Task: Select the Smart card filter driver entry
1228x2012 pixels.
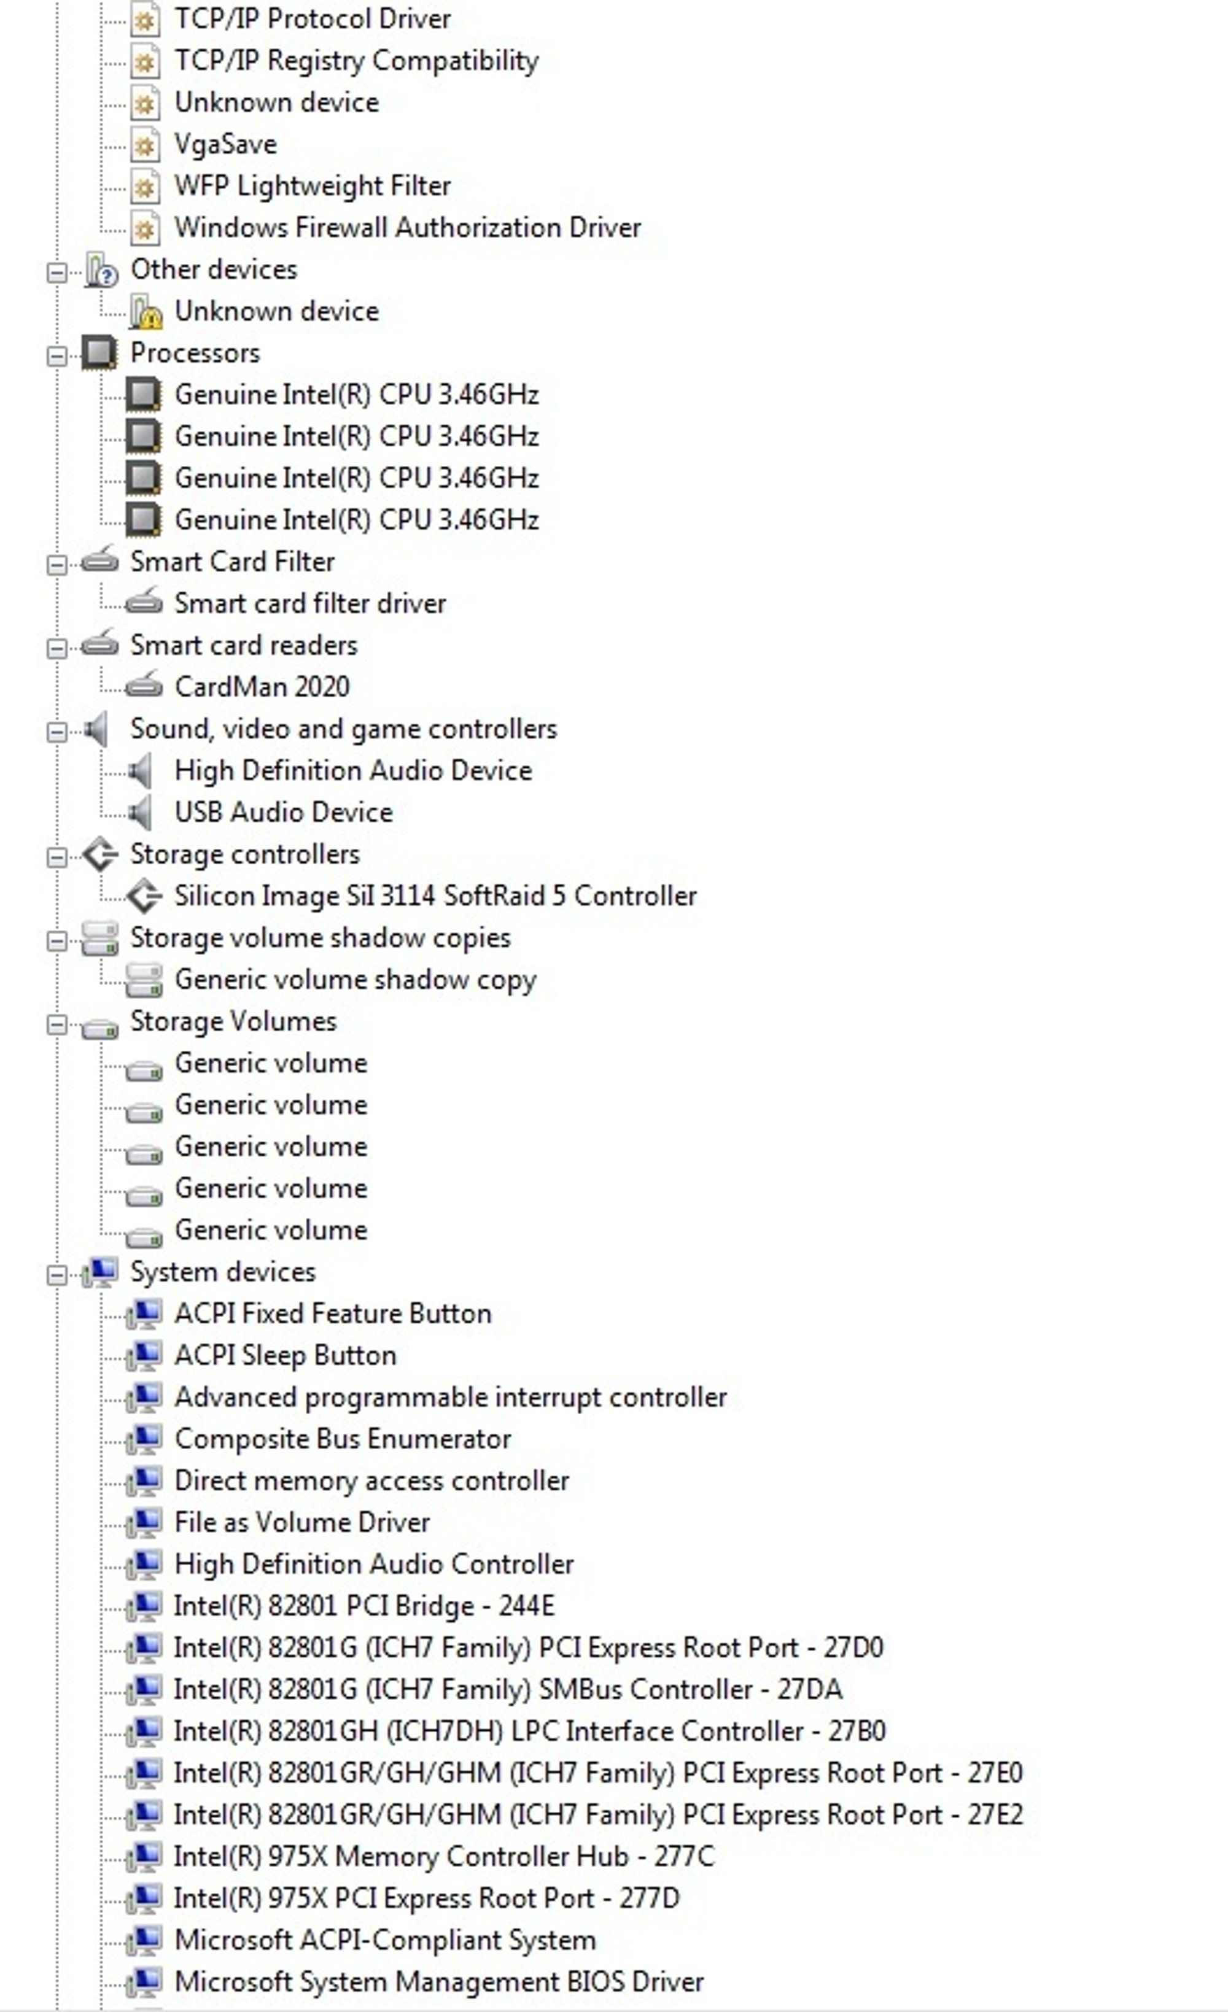Action: point(309,603)
